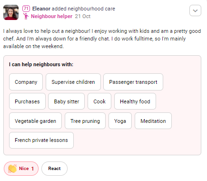Open Eleanor's profile photo
207x181 pixels.
click(x=11, y=12)
